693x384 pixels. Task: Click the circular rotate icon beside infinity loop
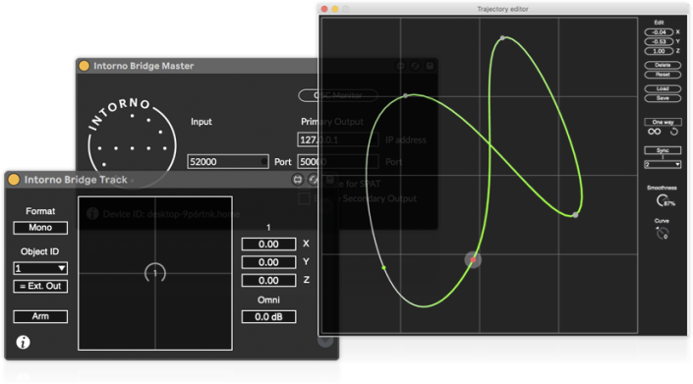pos(673,132)
